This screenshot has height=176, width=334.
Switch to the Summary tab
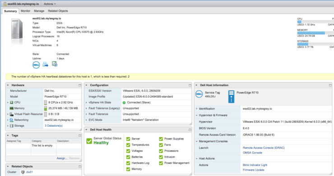(x=10, y=11)
